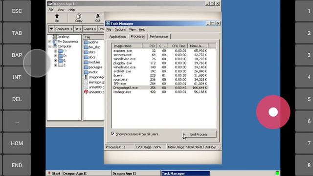313x176 pixels.
Task: Select the plugplay.exe process row
Action: tap(160, 63)
